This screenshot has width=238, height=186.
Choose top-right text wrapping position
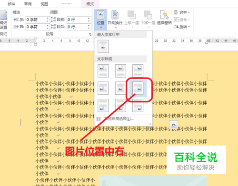point(138,71)
